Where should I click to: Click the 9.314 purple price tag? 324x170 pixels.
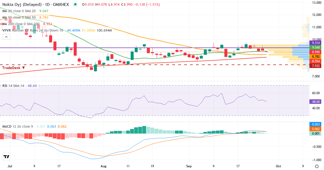point(316,43)
